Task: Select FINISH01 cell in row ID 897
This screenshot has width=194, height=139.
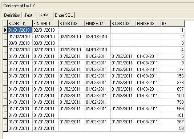Action: pyautogui.click(x=45, y=89)
